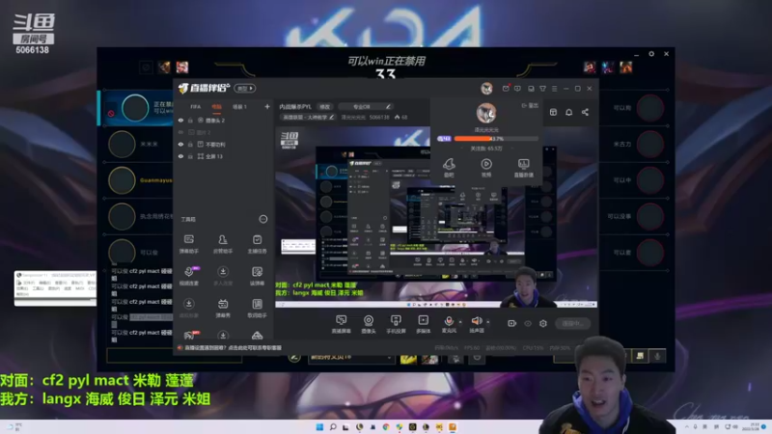This screenshot has width=772, height=434.
Task: Toggle the lock on 摄像头 2 source
Action: 190,120
